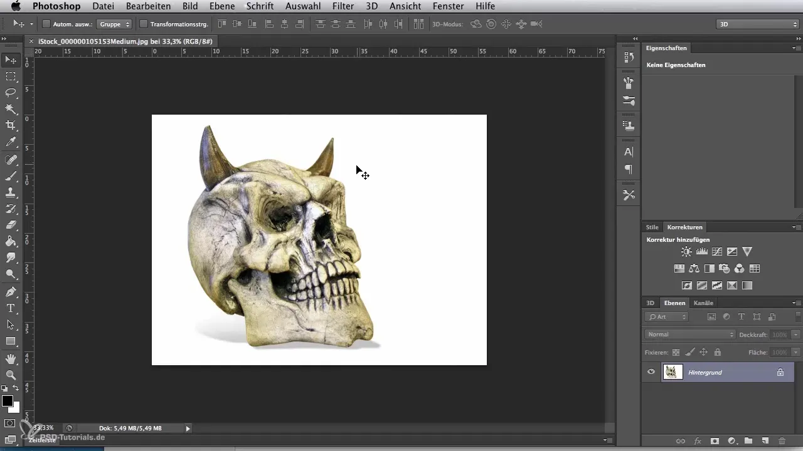Switch to the 3D panel tab
803x451 pixels.
[651, 303]
